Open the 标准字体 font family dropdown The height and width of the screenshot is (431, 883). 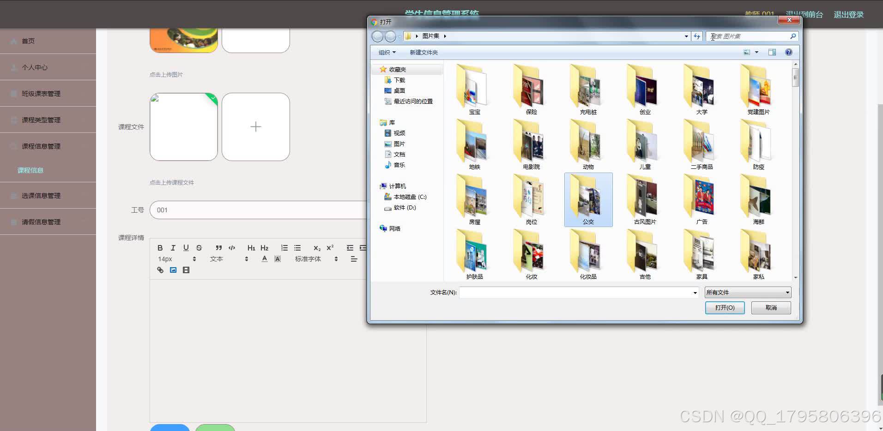[316, 259]
